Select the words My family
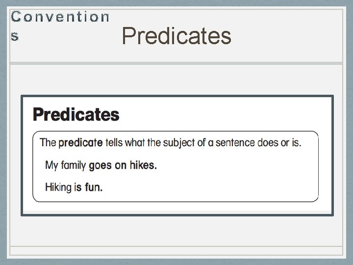Image resolution: width=353 pixels, height=265 pixels. (66, 165)
